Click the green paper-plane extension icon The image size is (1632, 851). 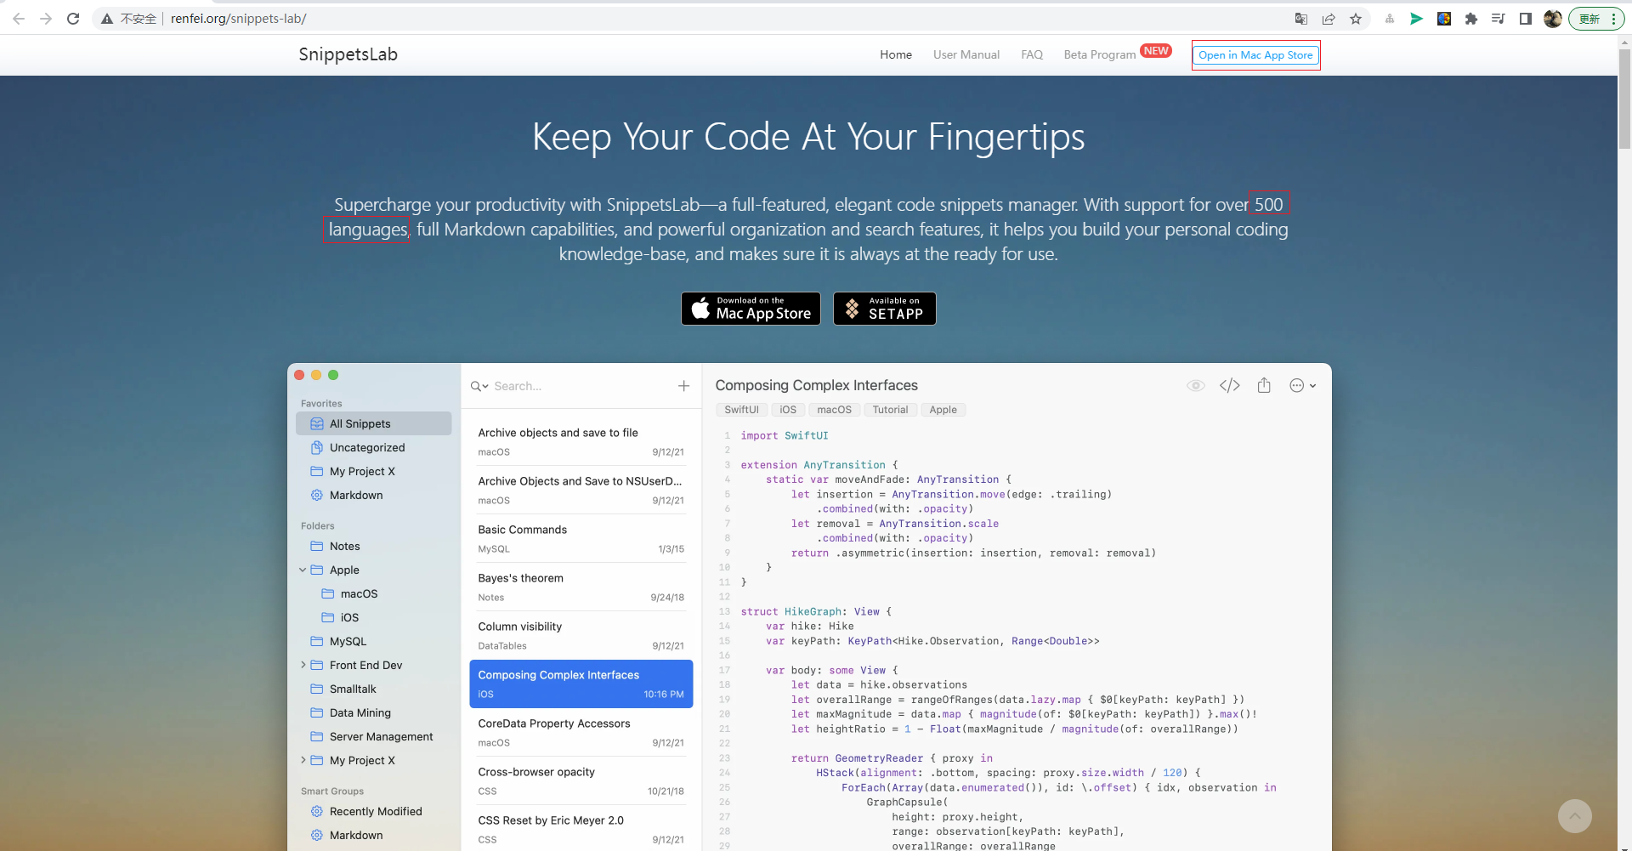1417,19
